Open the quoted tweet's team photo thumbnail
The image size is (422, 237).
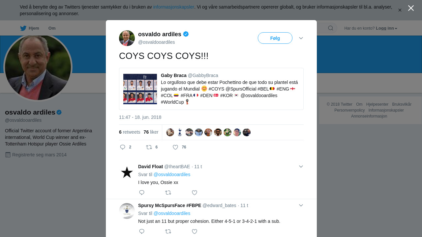pos(140,89)
